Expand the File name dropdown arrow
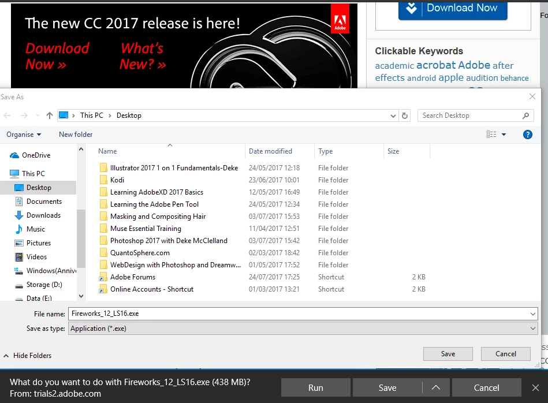The image size is (548, 403). [533, 314]
